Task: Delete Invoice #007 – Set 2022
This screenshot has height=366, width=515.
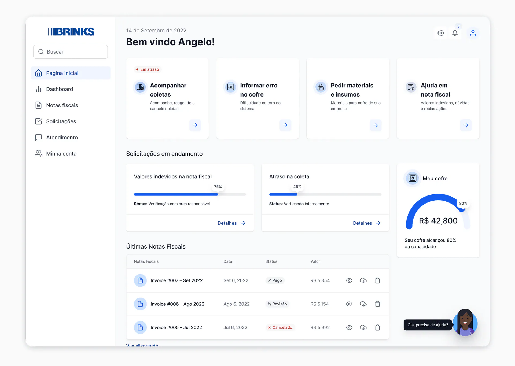Action: click(377, 280)
